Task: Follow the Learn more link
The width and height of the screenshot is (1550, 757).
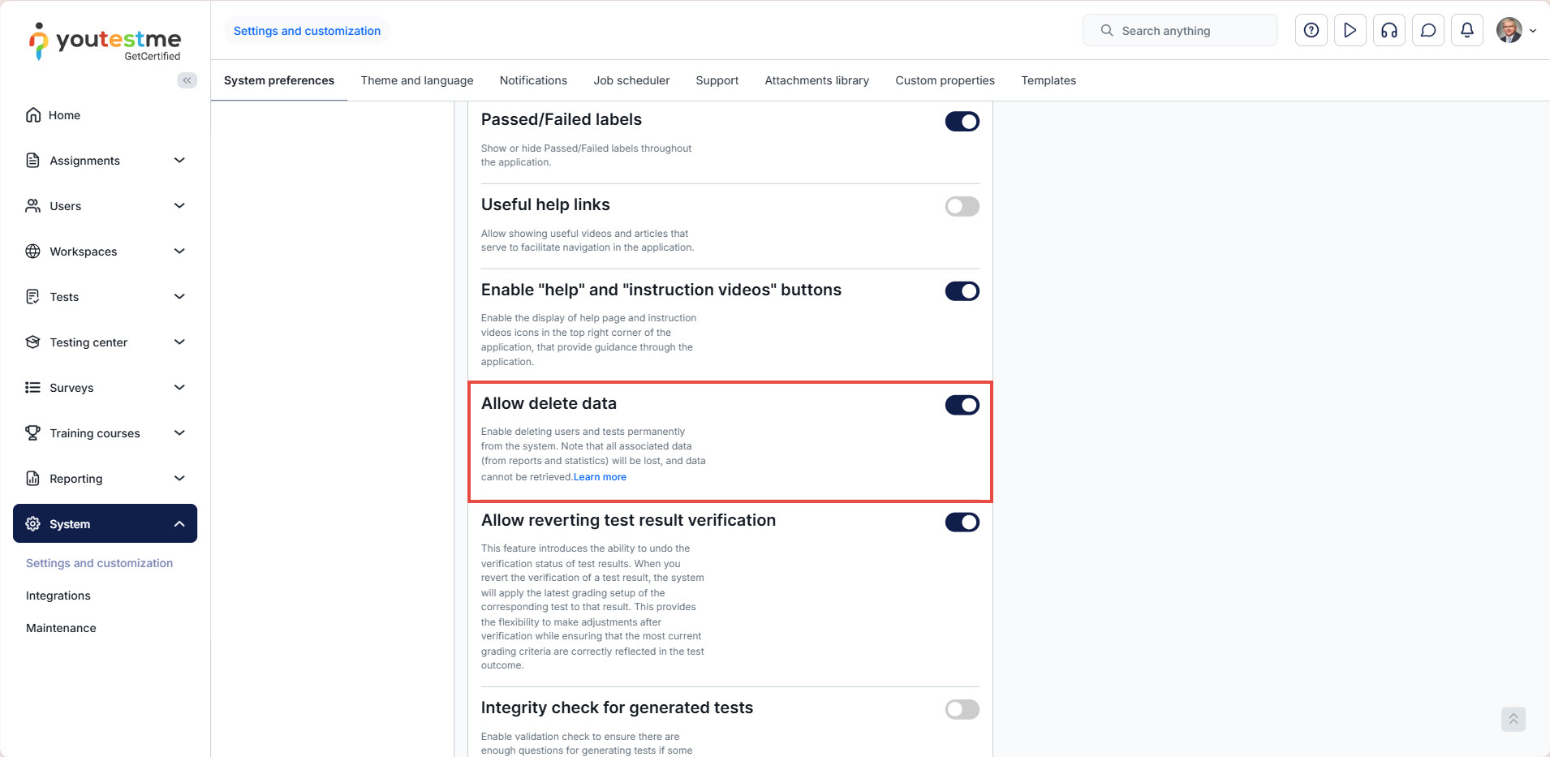Action: (x=600, y=477)
